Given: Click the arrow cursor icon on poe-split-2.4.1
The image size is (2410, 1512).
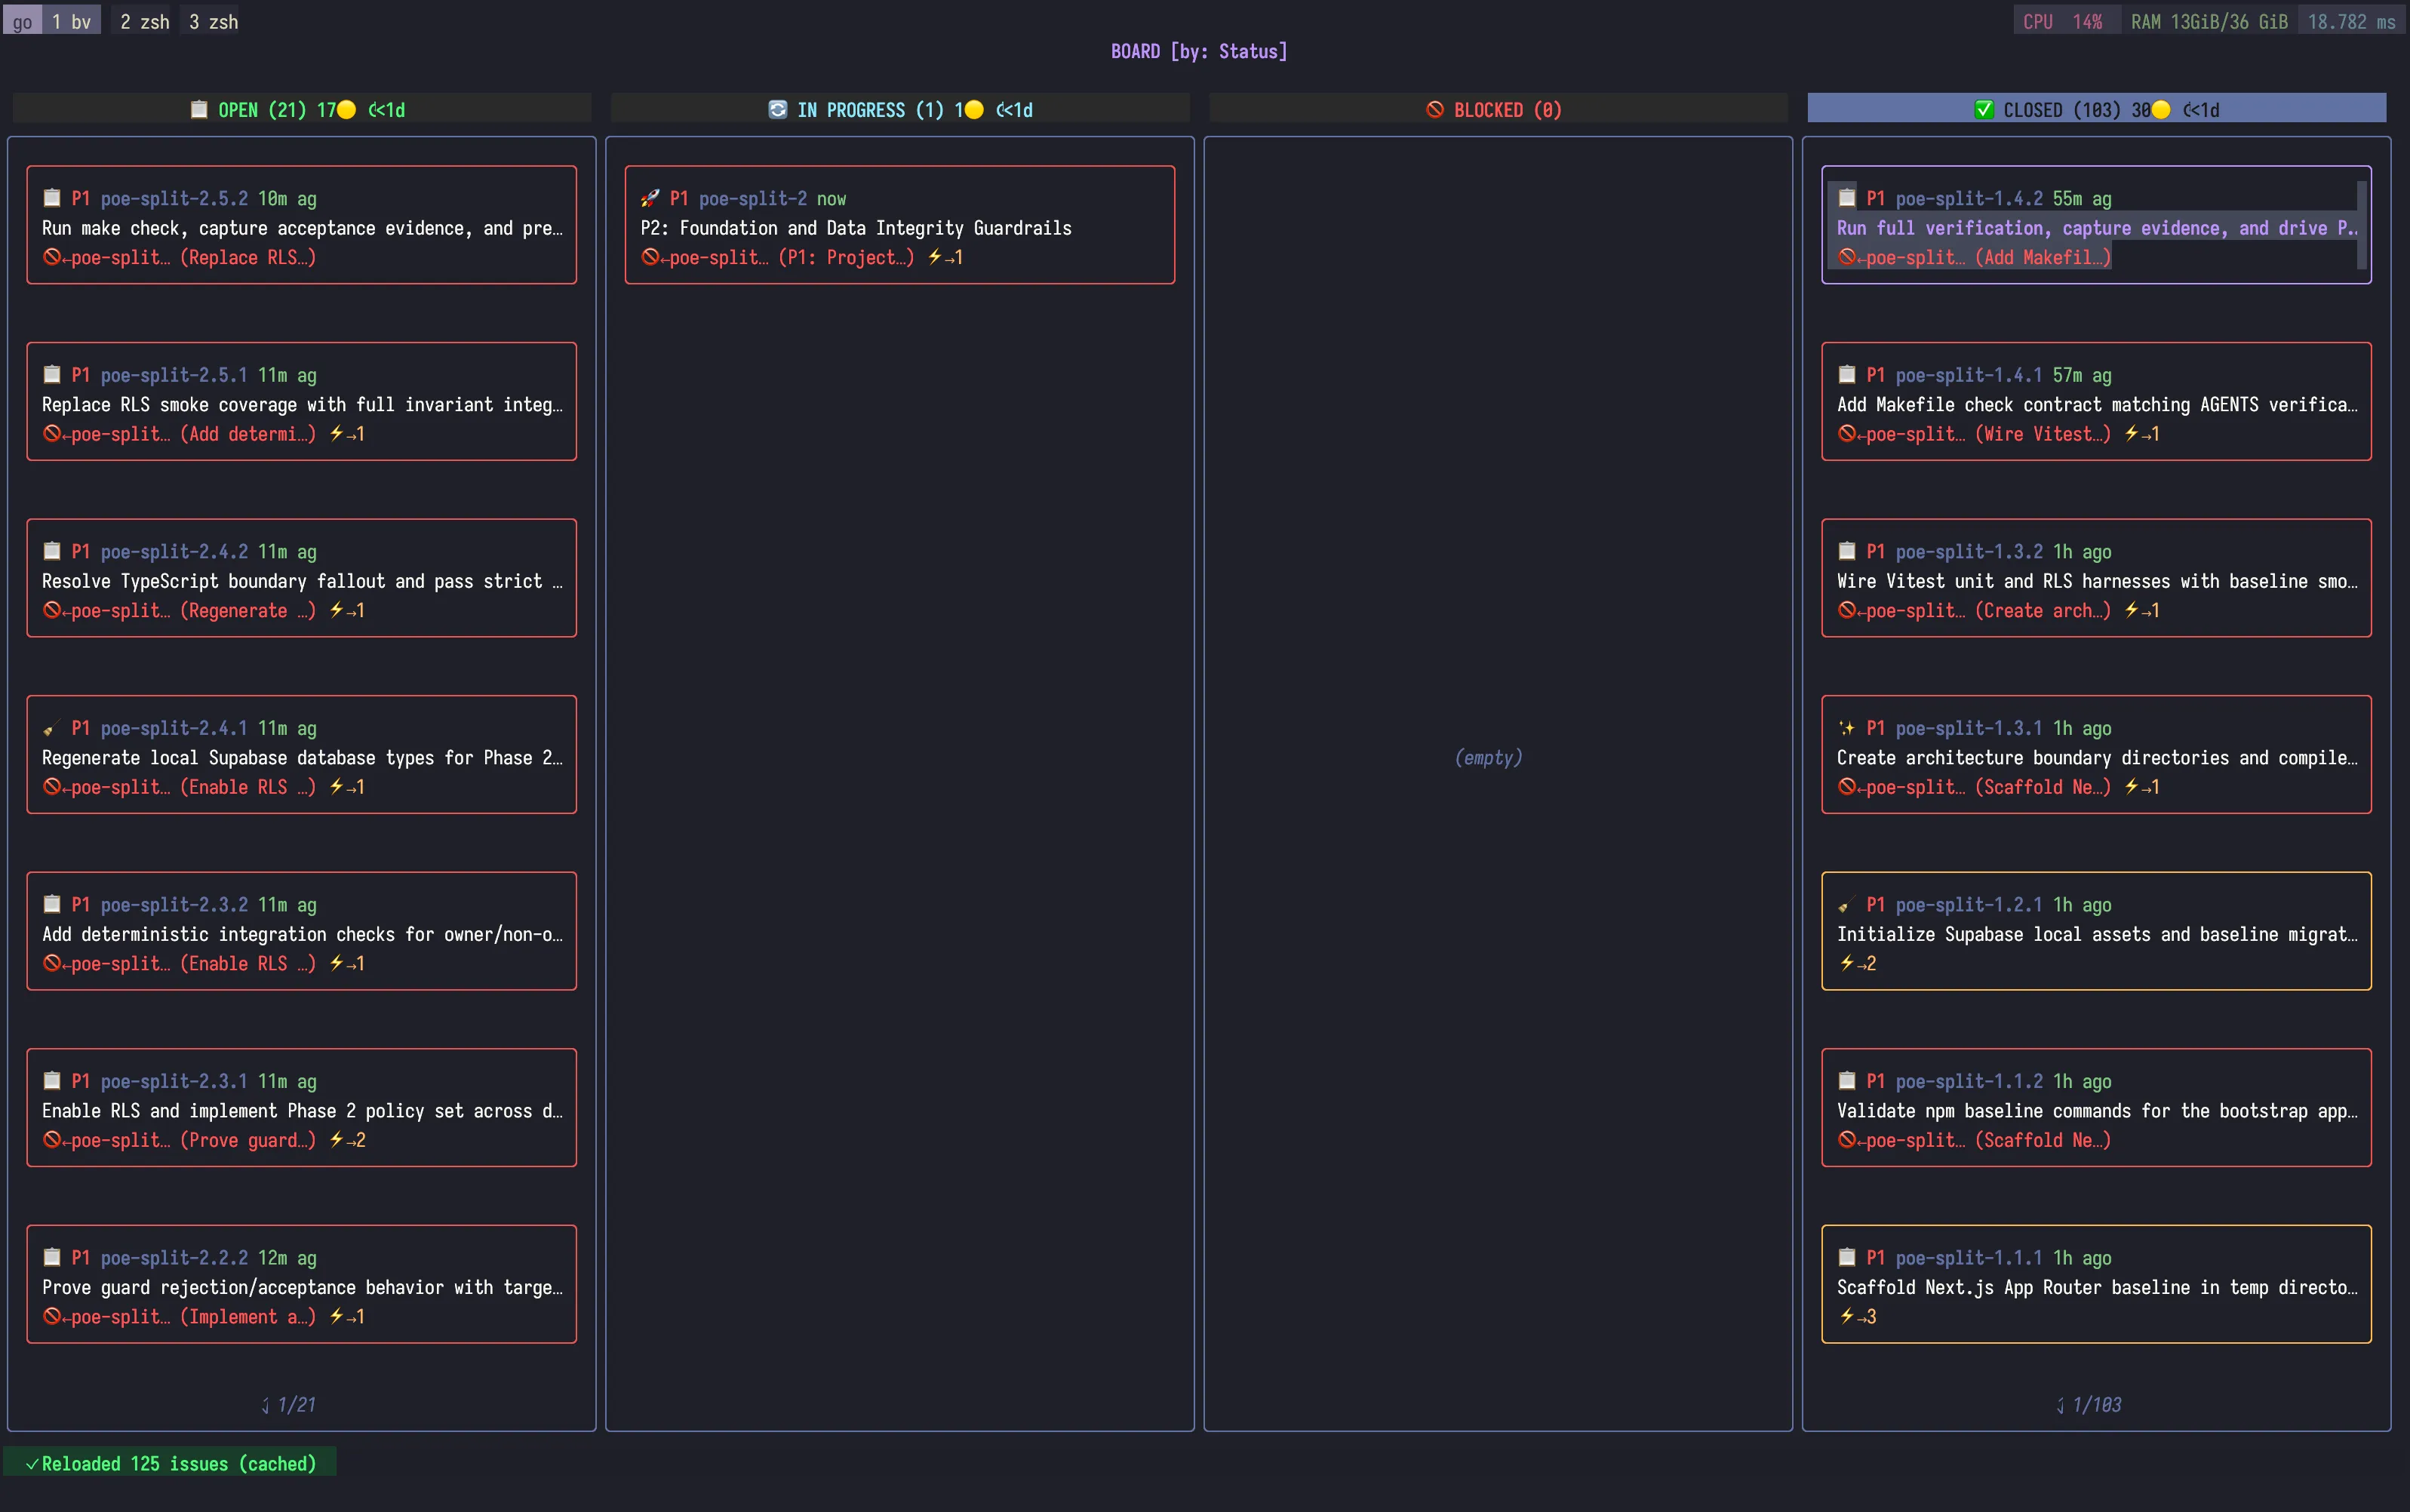Looking at the screenshot, I should coord(51,728).
